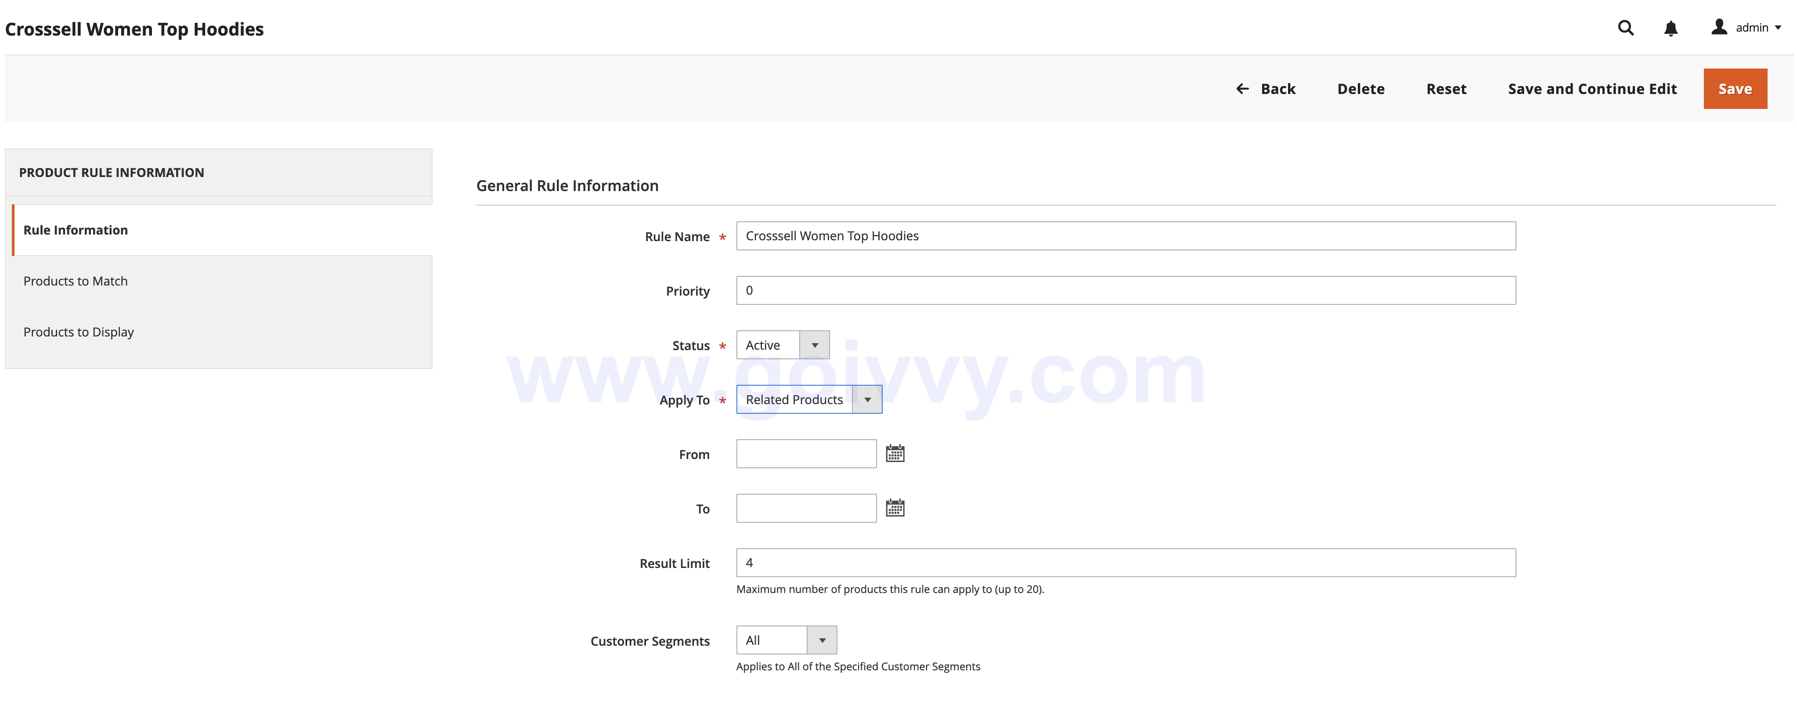Open the From date calendar picker

click(x=894, y=454)
